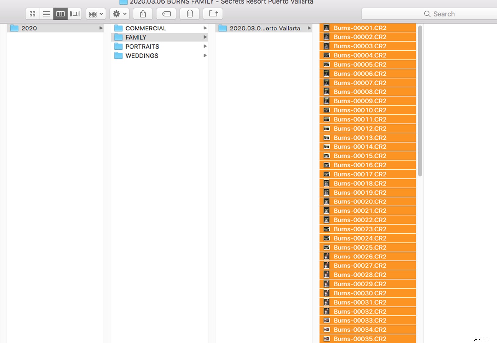Screen dimensions: 497x343
Task: Select the 2020 folder
Action: (28, 28)
